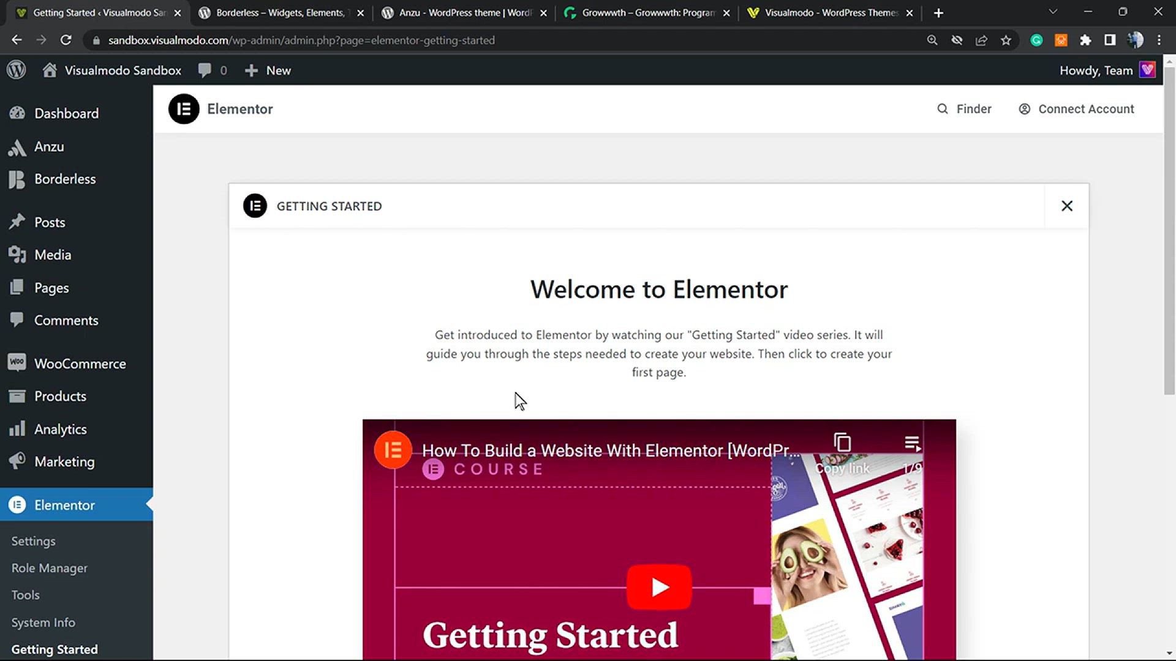
Task: Open Visualmodo Sandbox home icon
Action: click(x=50, y=70)
